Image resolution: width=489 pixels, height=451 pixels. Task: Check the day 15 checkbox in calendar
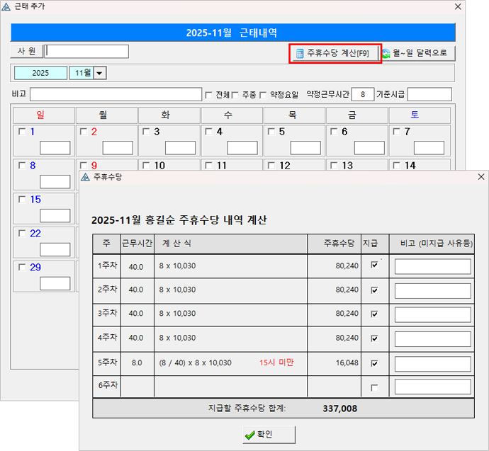pyautogui.click(x=22, y=200)
